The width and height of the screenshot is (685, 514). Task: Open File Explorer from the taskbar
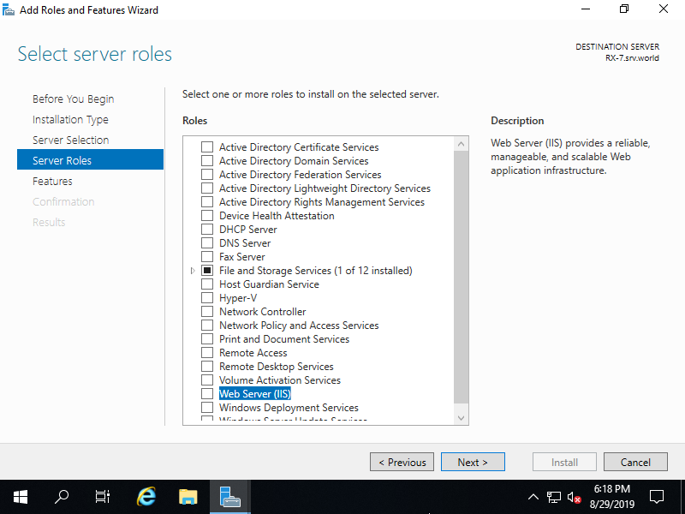(188, 497)
